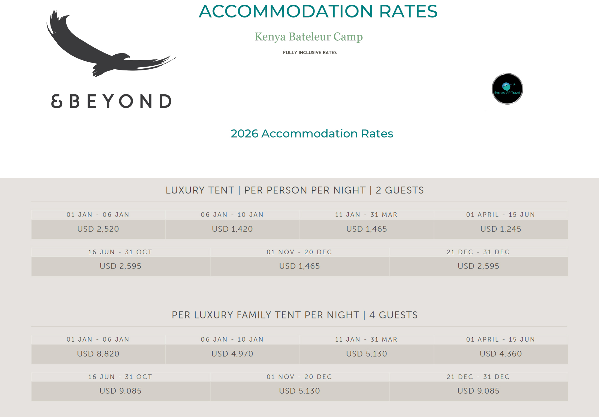Screen dimensions: 599x417
Task: Pick the USD 1,420 rate cell
Action: coord(232,229)
